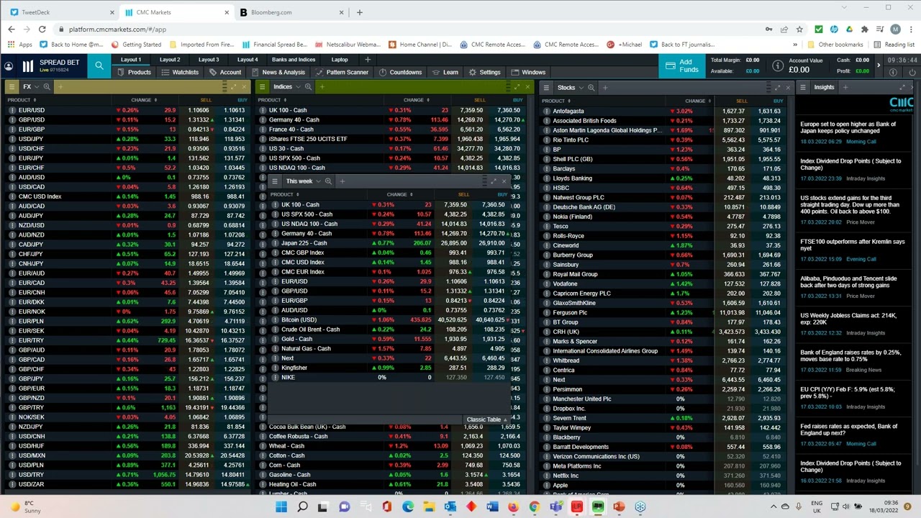This screenshot has width=921, height=518.
Task: Open the News & Analysis menu
Action: 279,73
